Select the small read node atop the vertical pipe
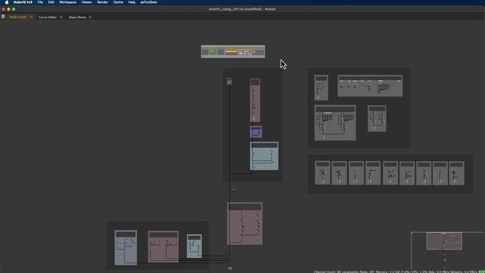The height and width of the screenshot is (273, 485). pyautogui.click(x=229, y=81)
